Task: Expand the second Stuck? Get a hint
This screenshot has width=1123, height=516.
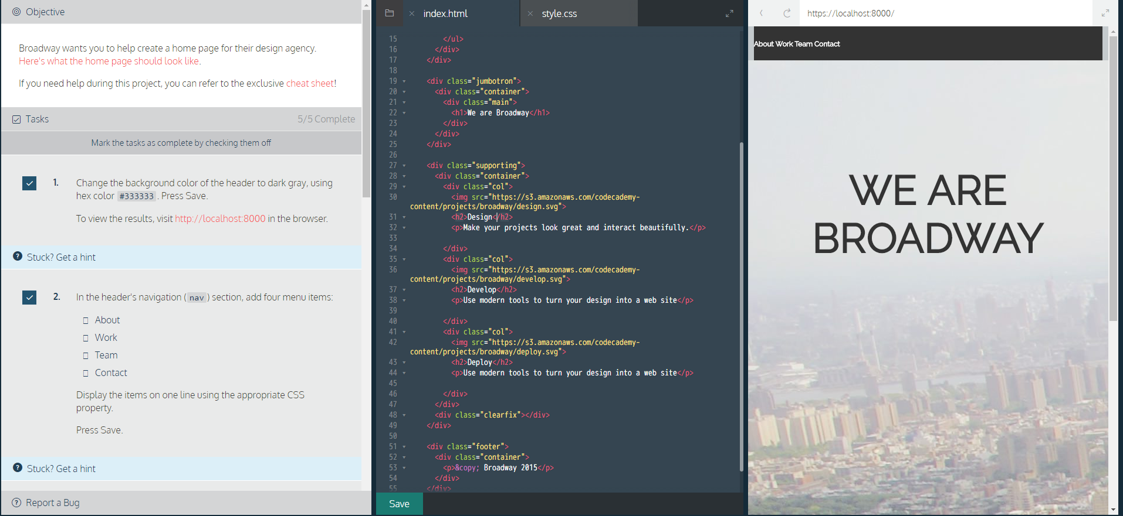Action: 61,469
